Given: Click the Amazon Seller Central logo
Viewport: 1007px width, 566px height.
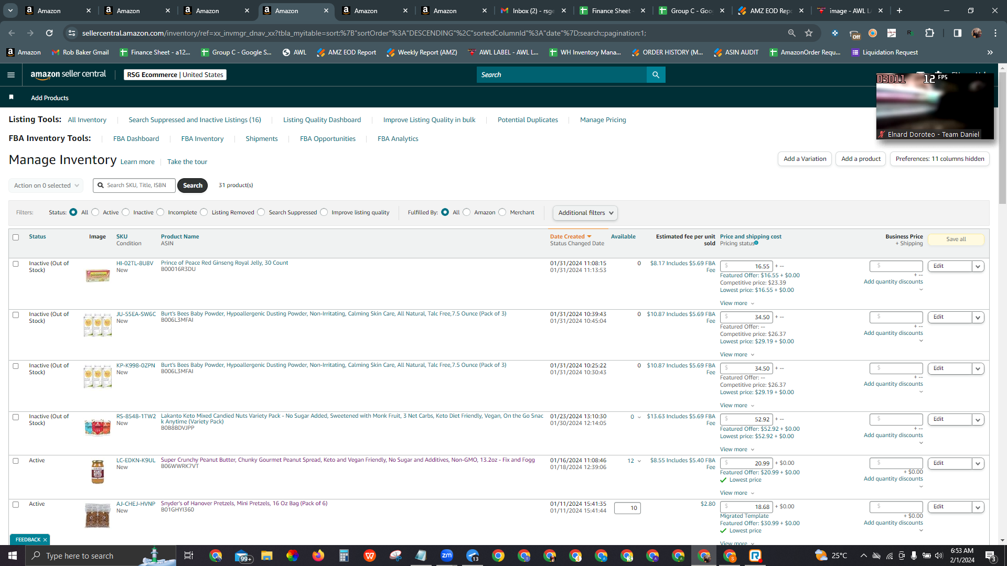Looking at the screenshot, I should pyautogui.click(x=68, y=74).
